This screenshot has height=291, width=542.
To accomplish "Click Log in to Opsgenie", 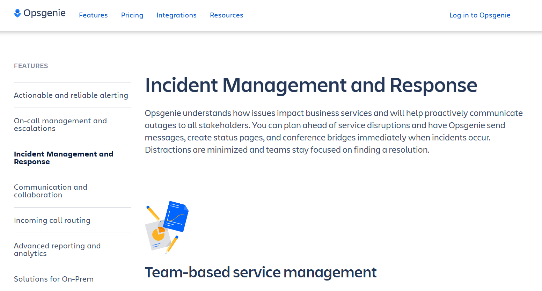I will [479, 15].
